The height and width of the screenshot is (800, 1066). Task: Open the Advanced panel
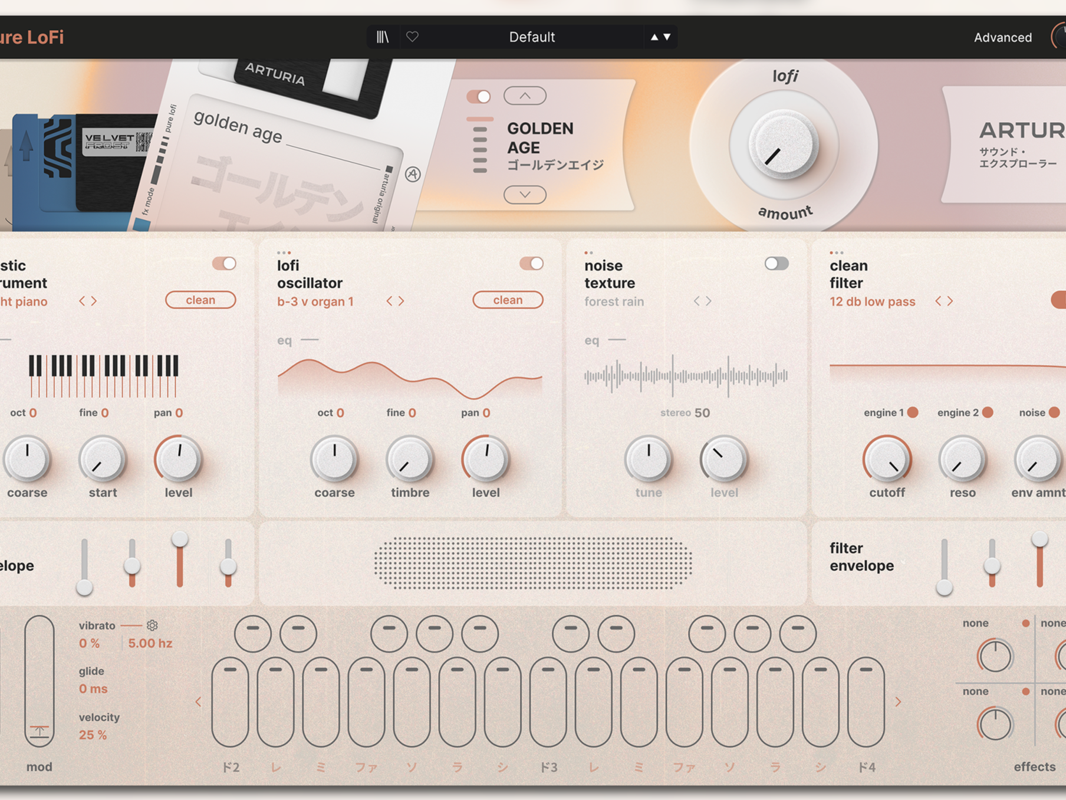click(1003, 38)
